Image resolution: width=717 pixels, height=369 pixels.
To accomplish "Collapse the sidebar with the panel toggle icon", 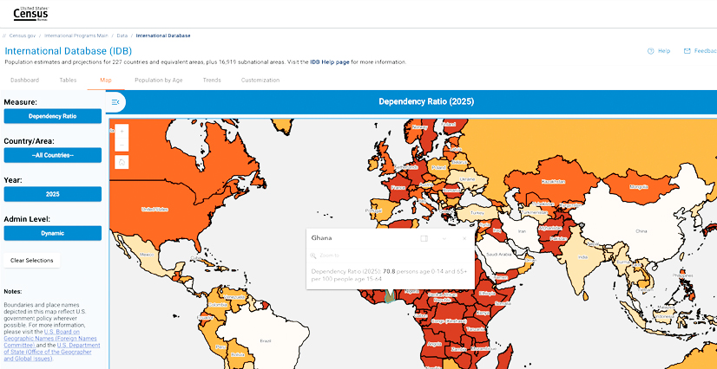I will 115,102.
